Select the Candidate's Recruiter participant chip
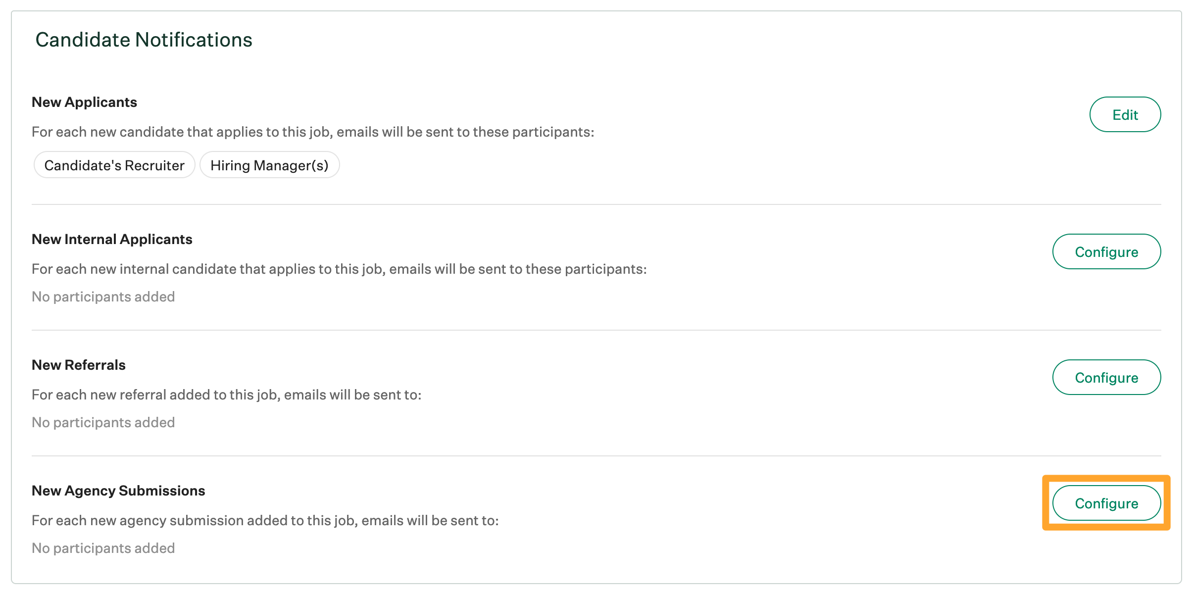 [x=114, y=165]
